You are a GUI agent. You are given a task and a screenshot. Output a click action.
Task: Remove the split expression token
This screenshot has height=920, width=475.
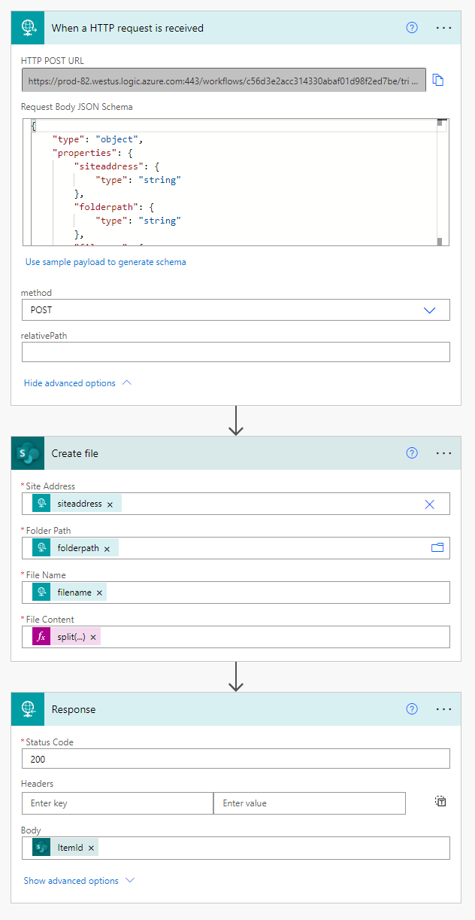[93, 638]
